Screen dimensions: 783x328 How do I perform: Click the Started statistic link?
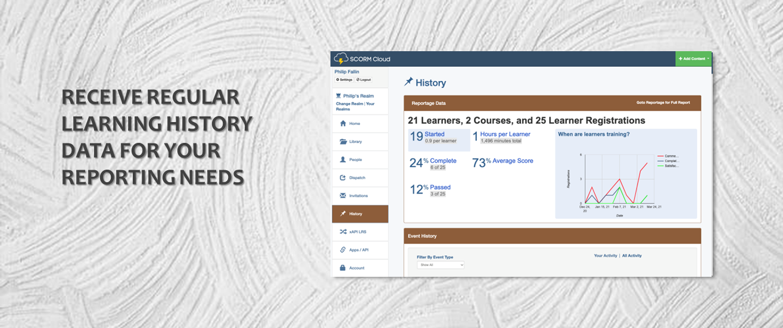point(435,135)
